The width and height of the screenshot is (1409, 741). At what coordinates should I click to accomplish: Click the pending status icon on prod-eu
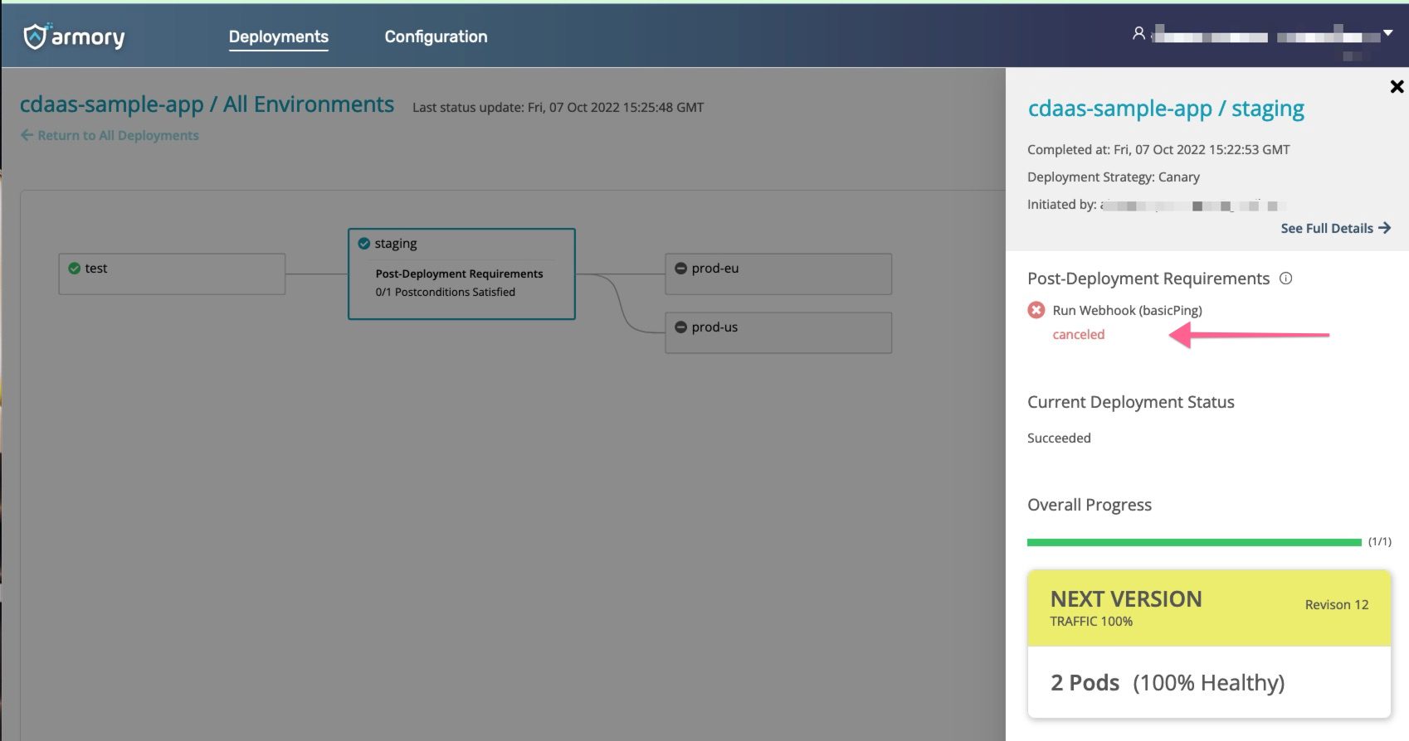[x=680, y=269]
